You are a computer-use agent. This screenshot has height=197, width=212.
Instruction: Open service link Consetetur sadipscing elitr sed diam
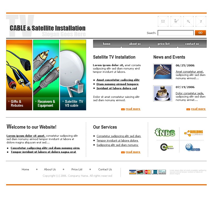point(119,136)
